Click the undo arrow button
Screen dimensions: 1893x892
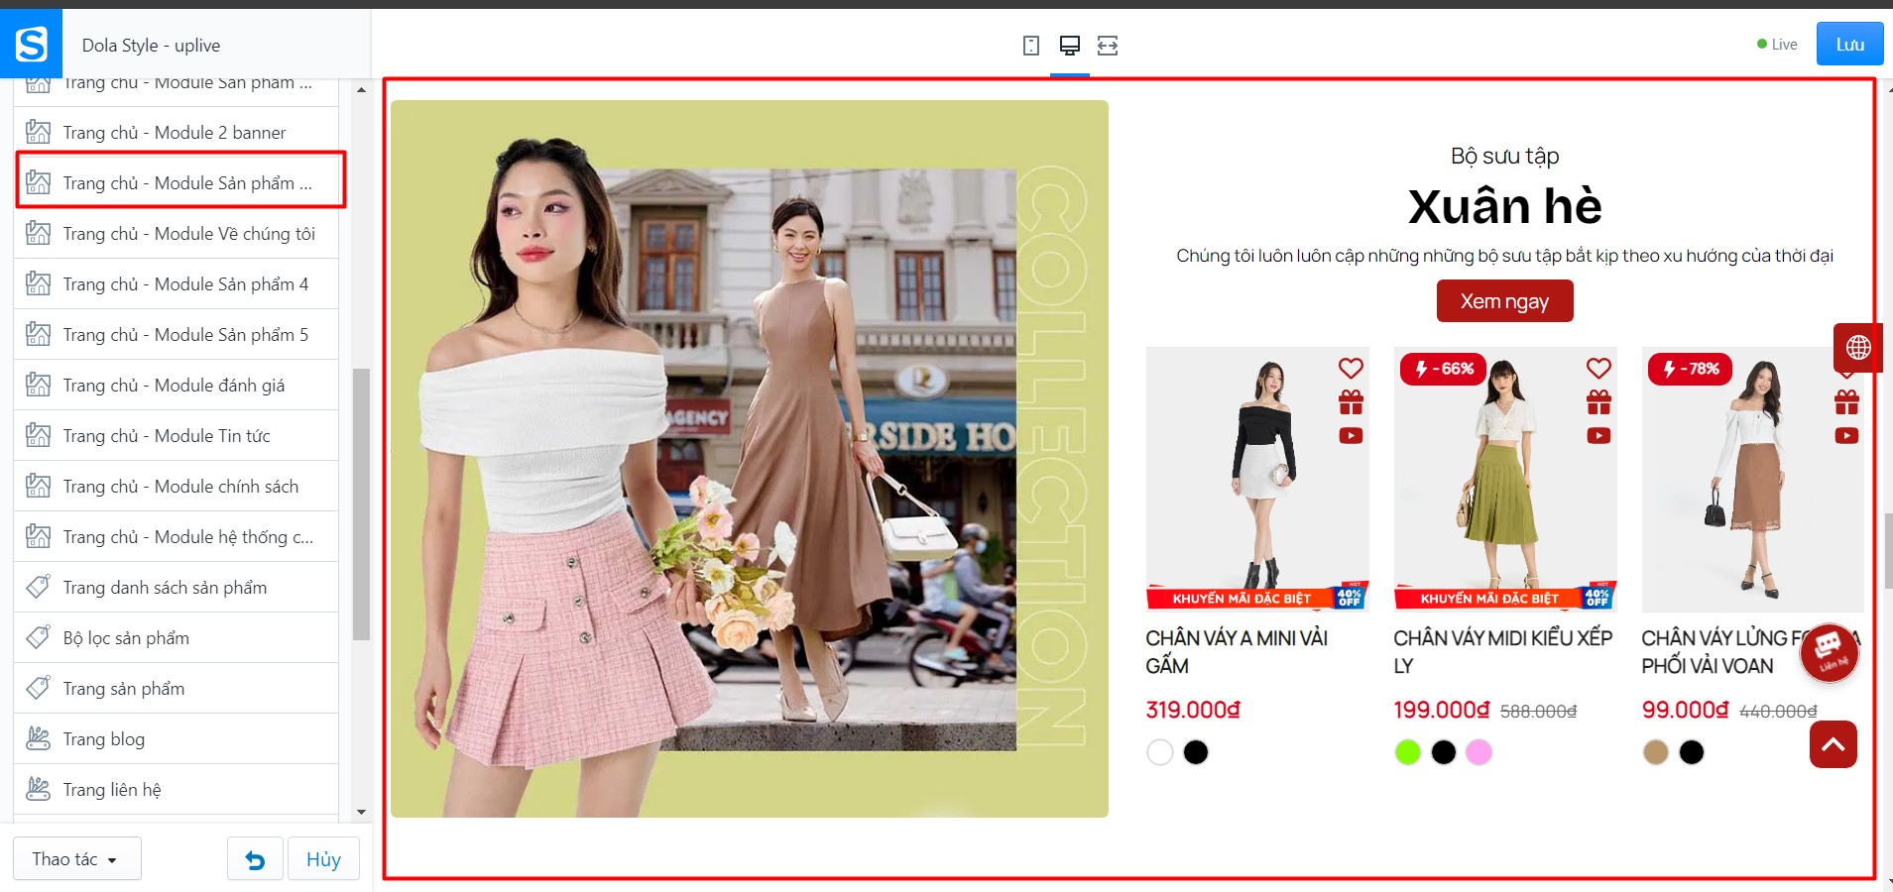(x=255, y=859)
